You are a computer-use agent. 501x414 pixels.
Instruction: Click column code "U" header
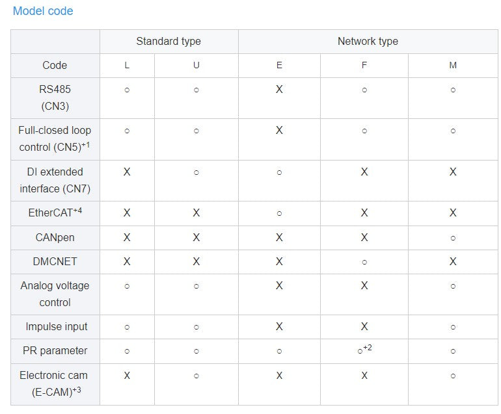[196, 66]
